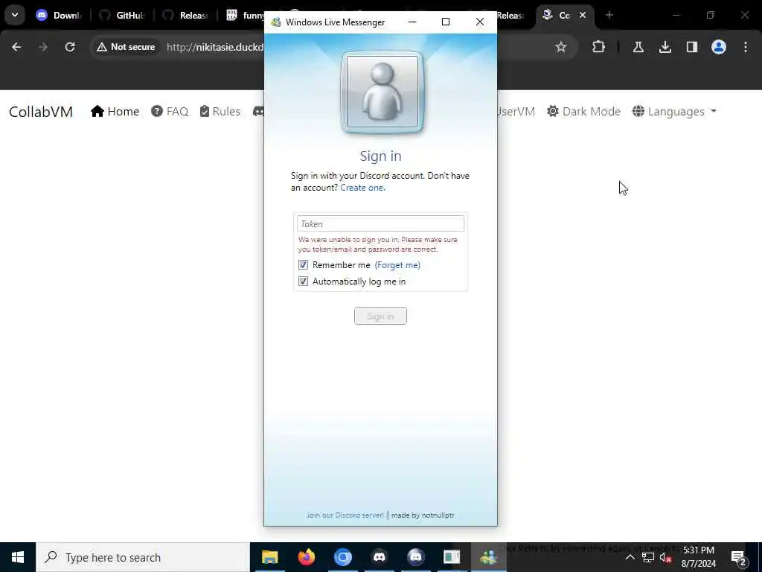This screenshot has height=572, width=762.
Task: Open the Windows Start menu
Action: (x=18, y=557)
